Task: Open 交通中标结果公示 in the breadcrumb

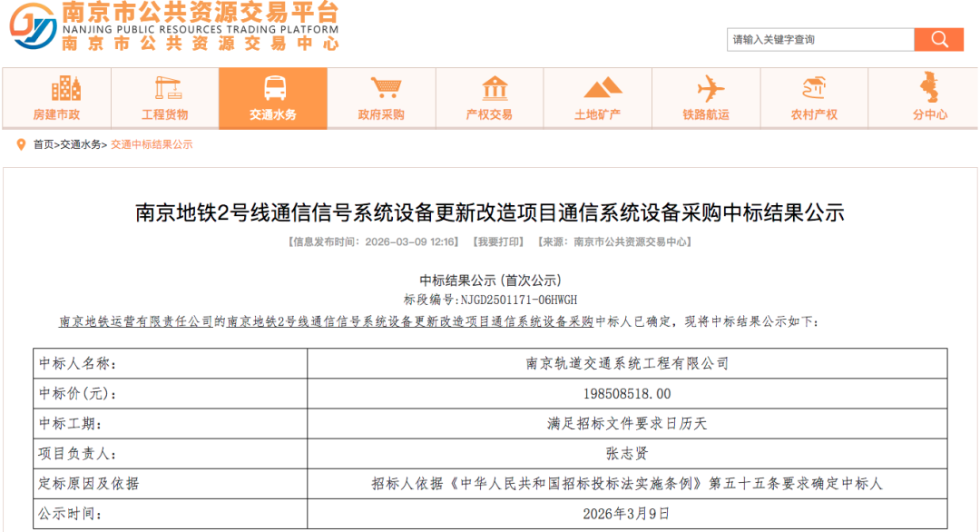Action: (x=151, y=143)
